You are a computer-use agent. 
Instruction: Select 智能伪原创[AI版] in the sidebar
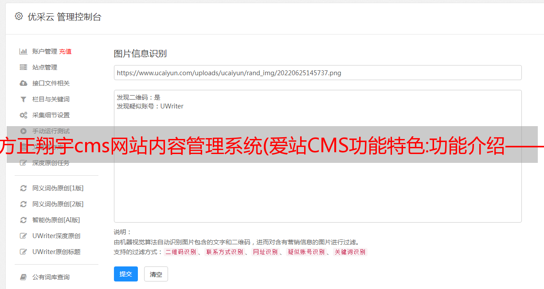pos(56,220)
